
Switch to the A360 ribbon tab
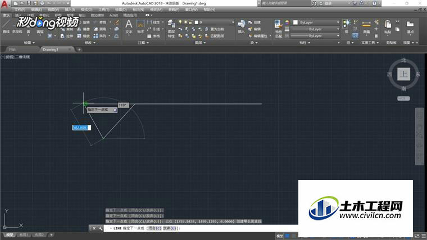(x=114, y=15)
